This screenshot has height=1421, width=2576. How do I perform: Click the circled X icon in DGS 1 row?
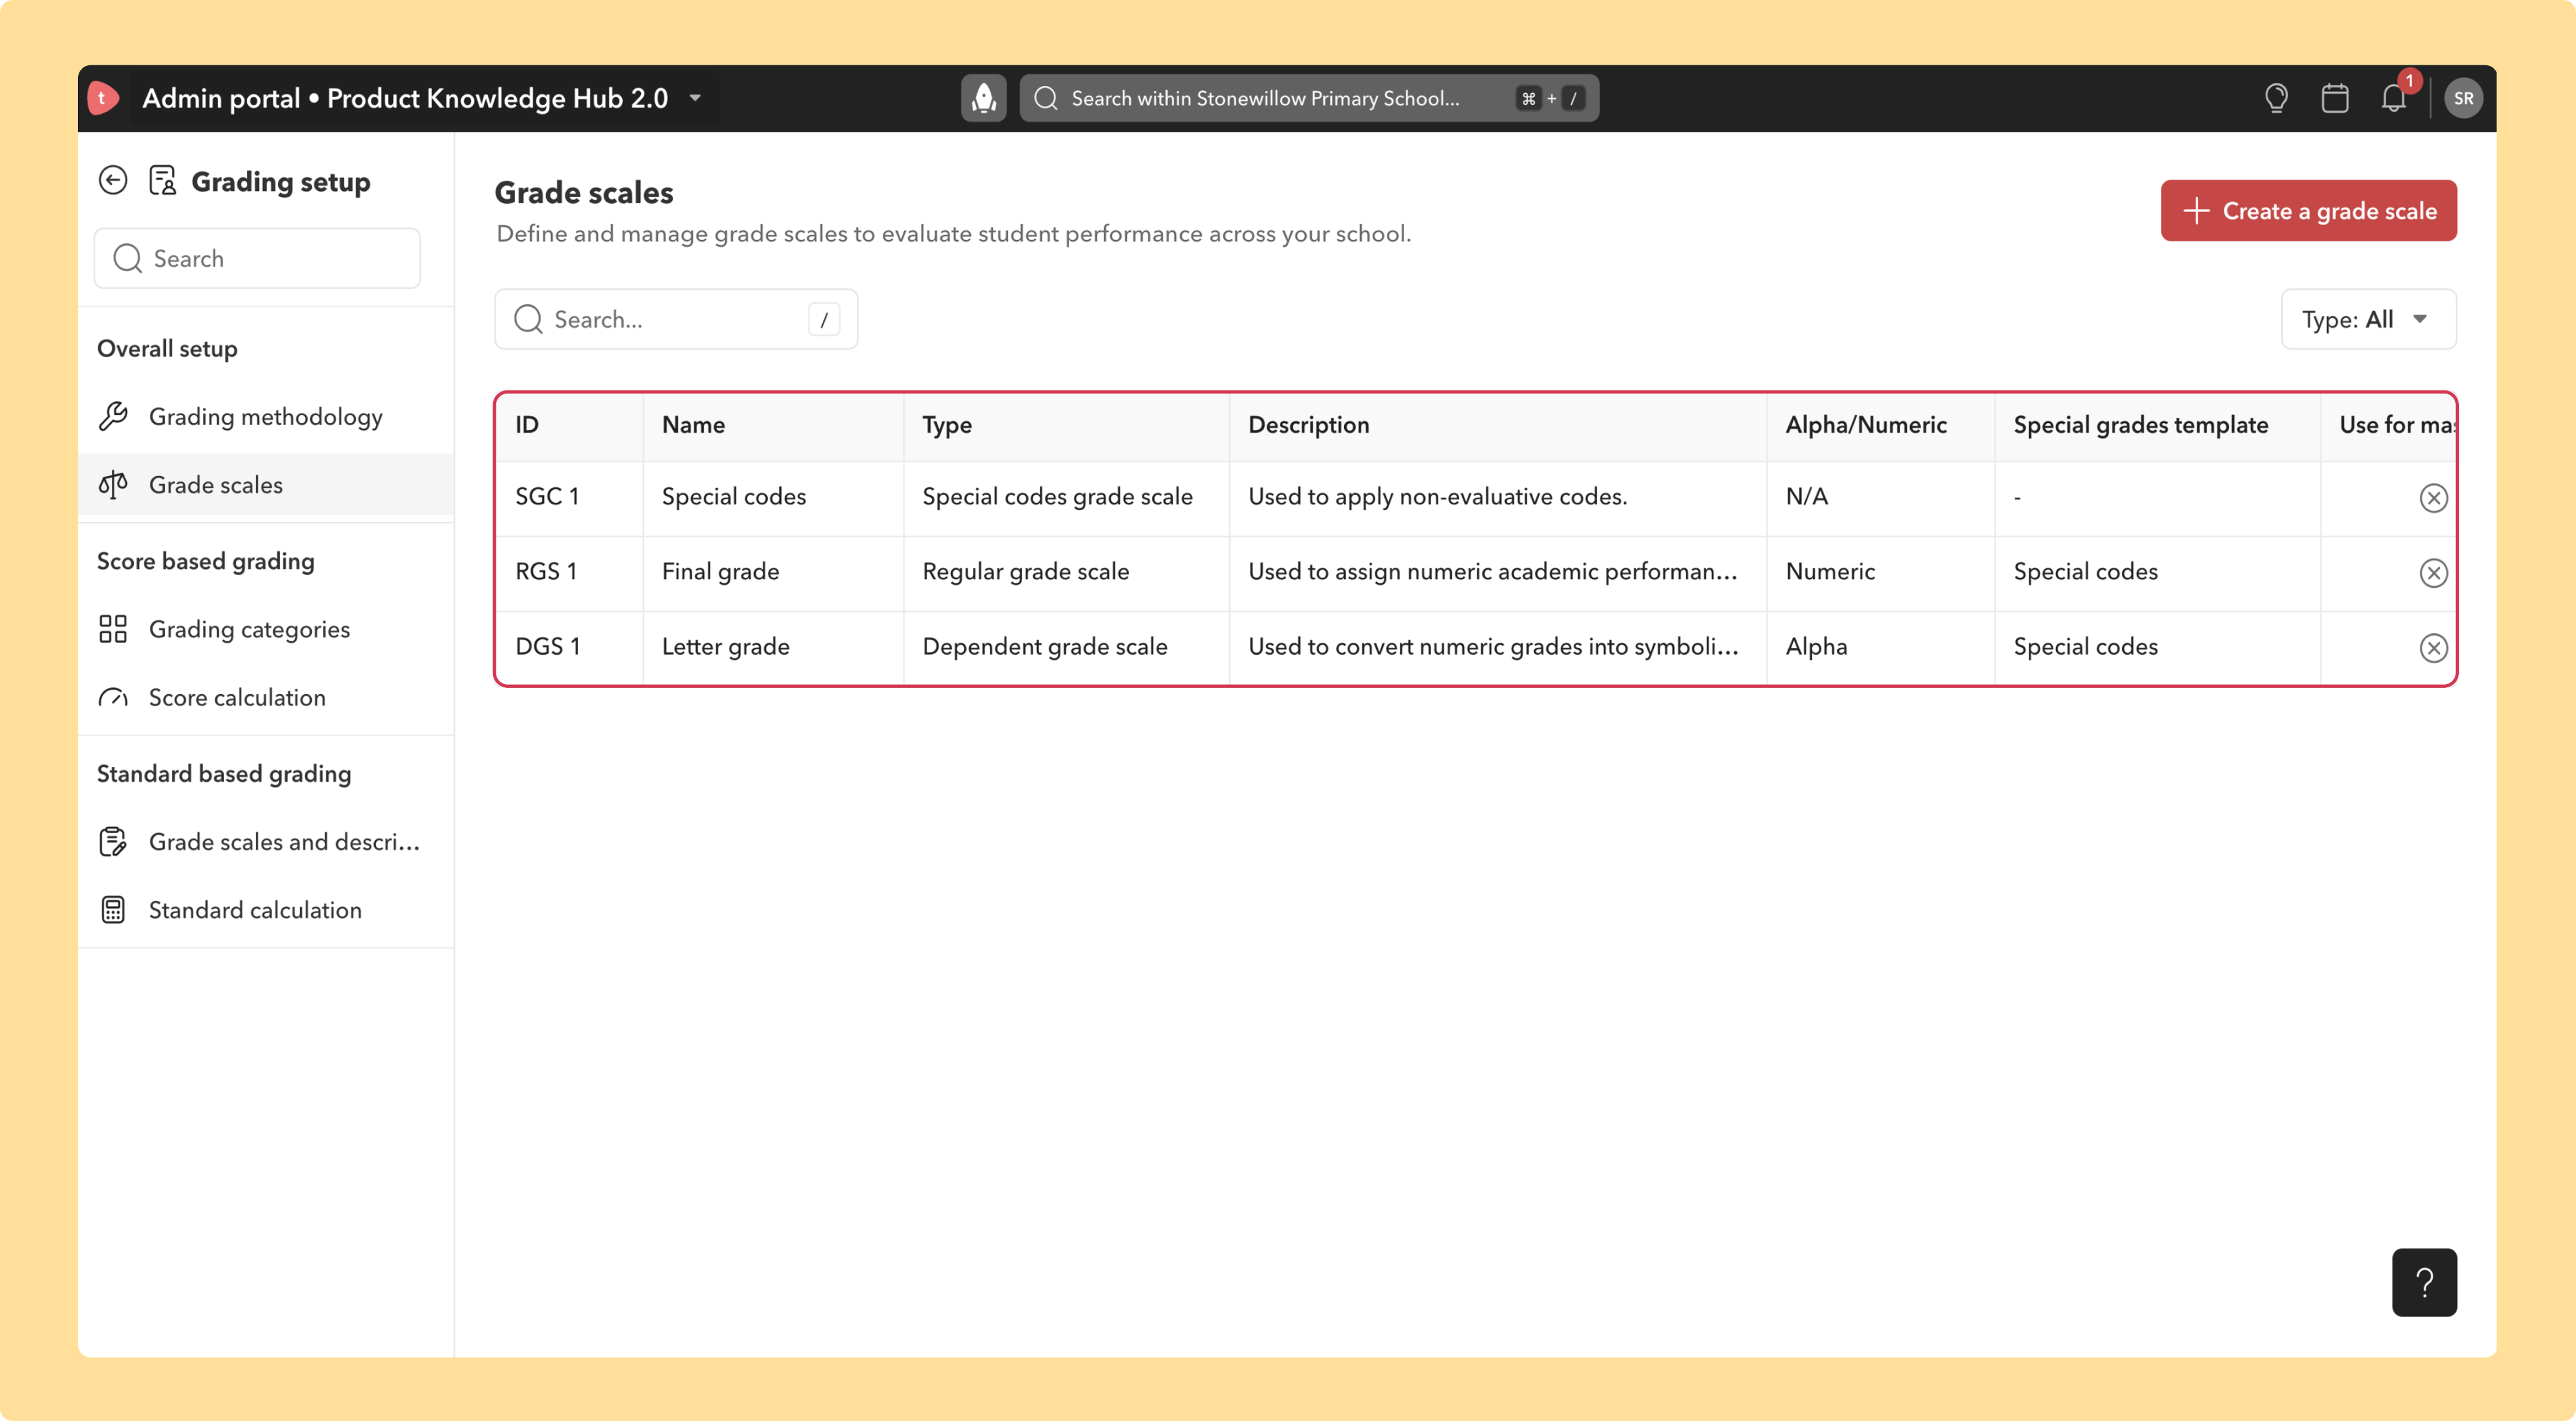2433,647
